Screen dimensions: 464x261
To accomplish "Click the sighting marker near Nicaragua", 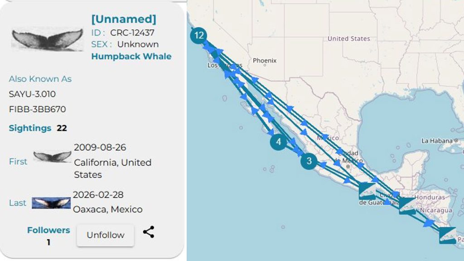I will click(407, 205).
